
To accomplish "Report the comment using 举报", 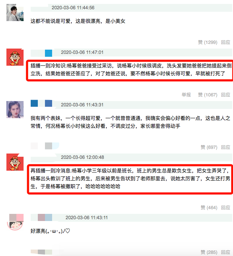I will (186, 95).
